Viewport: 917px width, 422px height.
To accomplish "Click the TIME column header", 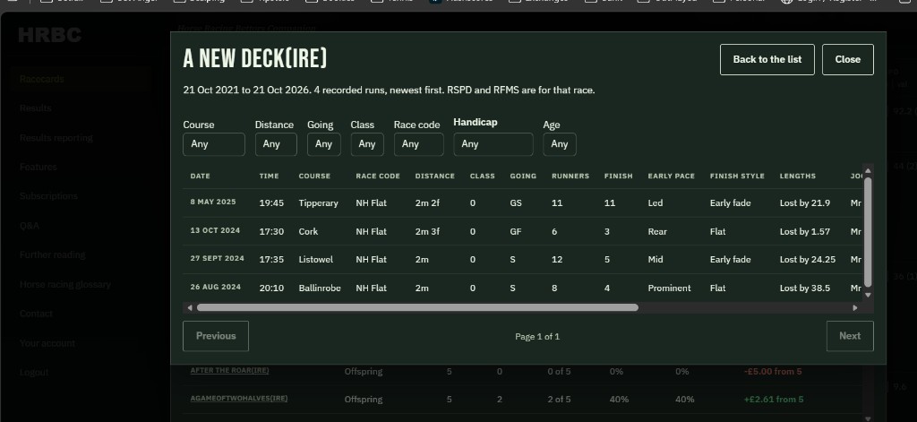I will (269, 176).
